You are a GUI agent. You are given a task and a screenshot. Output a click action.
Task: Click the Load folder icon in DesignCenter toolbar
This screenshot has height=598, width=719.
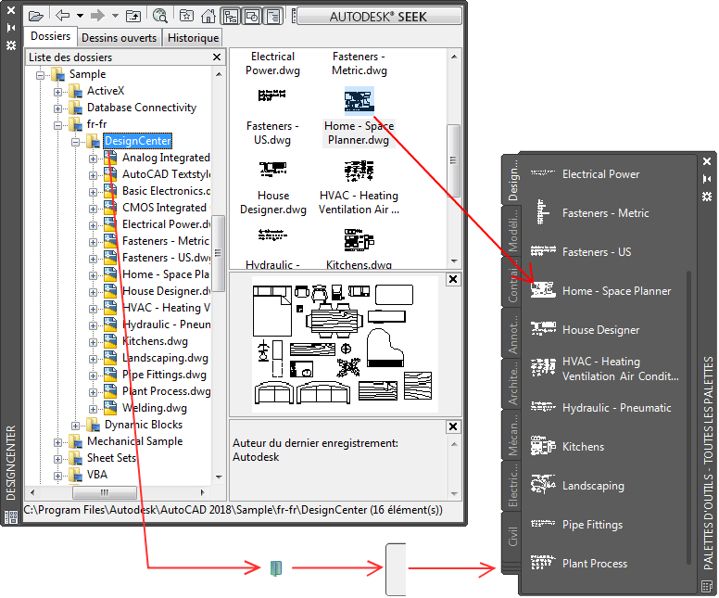(x=35, y=17)
